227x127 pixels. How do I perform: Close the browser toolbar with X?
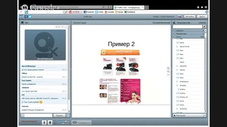click(21, 12)
